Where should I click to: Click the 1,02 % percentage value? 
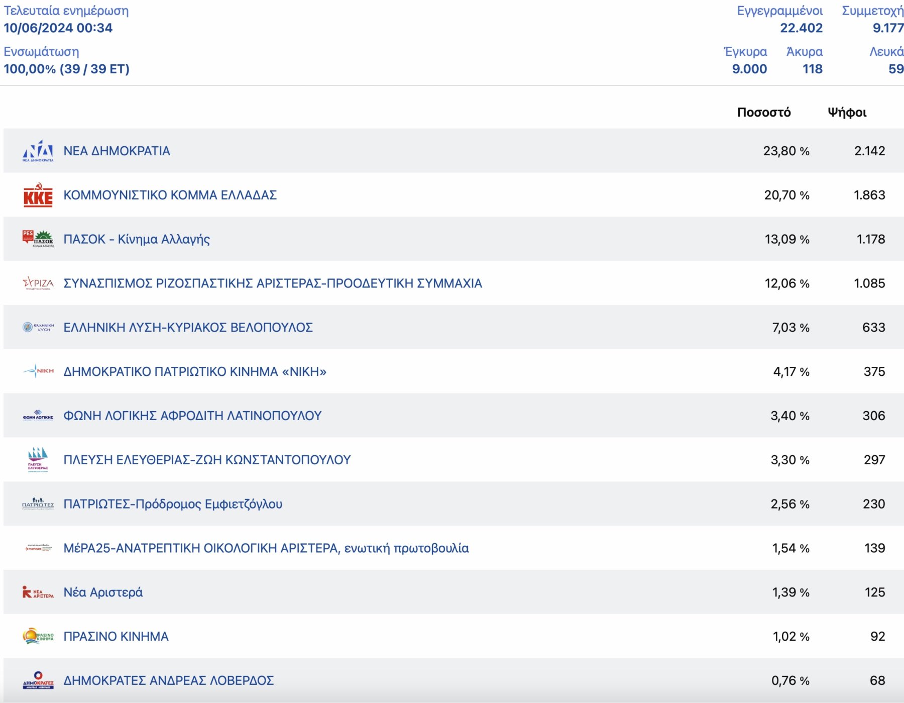(791, 636)
